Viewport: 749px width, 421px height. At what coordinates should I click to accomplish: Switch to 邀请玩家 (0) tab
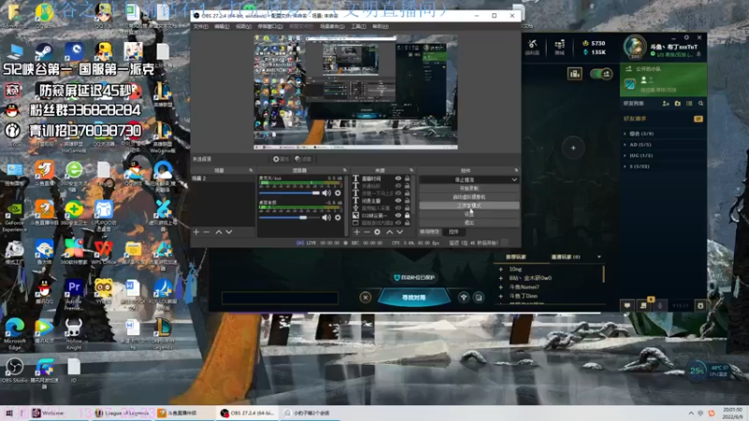click(565, 256)
